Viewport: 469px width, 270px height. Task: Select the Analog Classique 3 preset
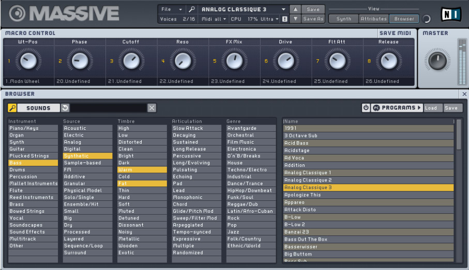tap(368, 188)
